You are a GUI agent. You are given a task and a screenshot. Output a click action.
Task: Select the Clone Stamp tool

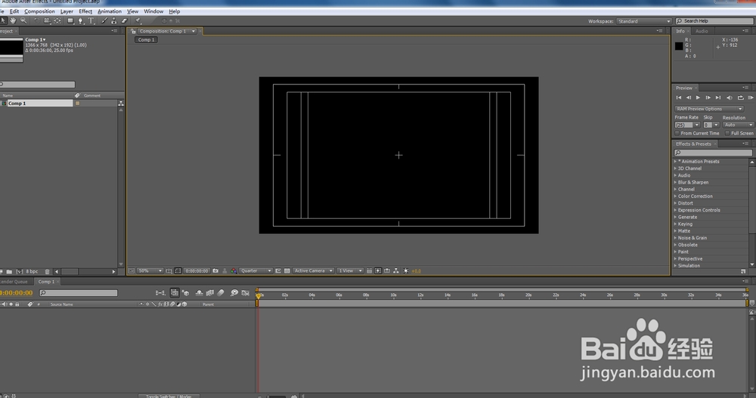coord(114,20)
